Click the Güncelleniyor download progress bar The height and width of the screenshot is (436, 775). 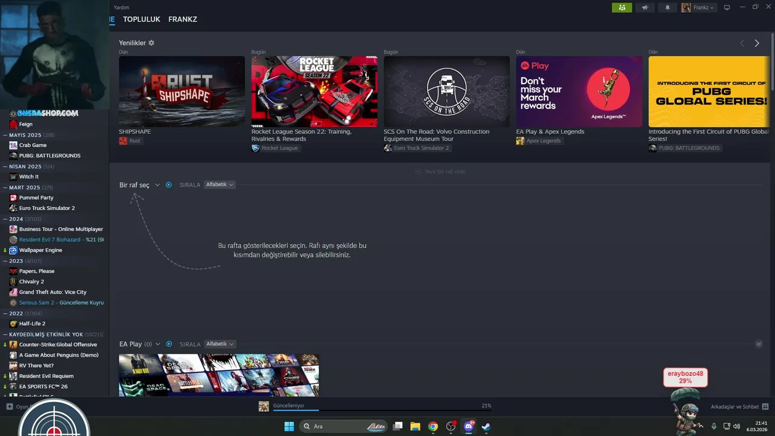[x=383, y=411]
